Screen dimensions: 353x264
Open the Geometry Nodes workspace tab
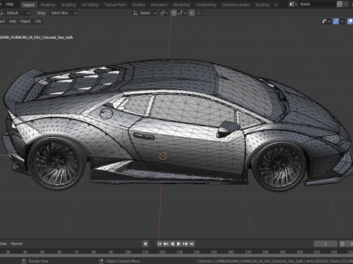click(235, 4)
